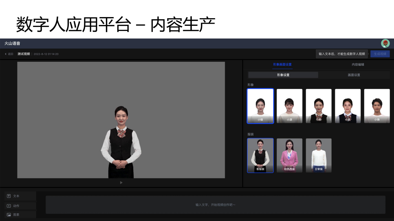Click the digital human preview canvas
Image resolution: width=394 pixels, height=221 pixels.
(121, 120)
